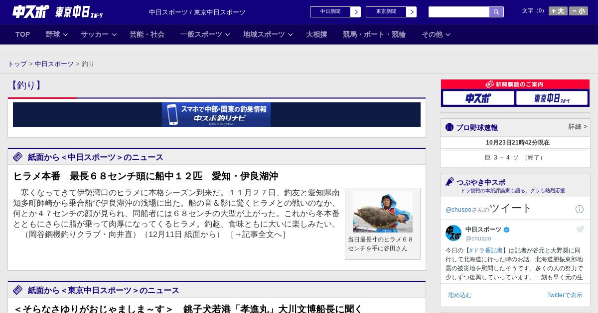Open the 野球 menu item
Viewport: 598px width, 313px height.
pos(53,34)
